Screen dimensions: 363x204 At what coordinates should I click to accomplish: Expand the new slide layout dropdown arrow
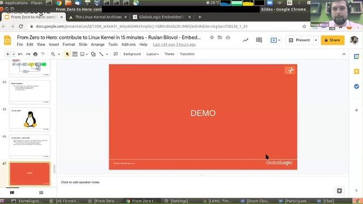tap(14, 54)
